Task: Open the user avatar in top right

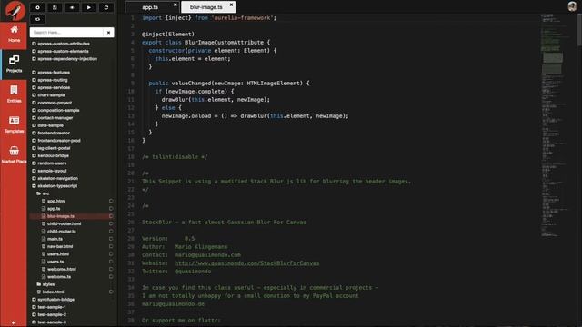Action: (572, 6)
